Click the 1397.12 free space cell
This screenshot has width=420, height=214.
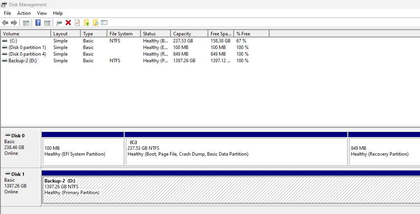tap(220, 61)
